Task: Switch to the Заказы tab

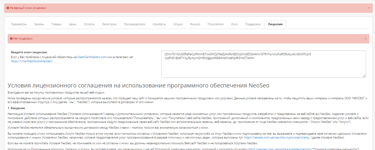Action: (39, 24)
